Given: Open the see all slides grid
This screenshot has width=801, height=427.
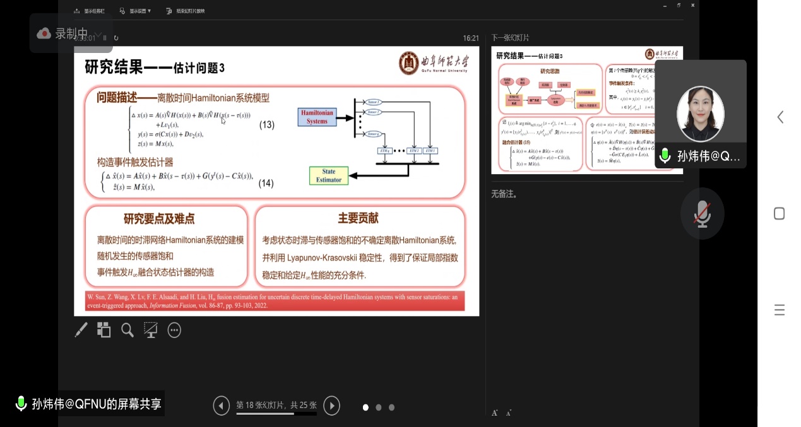Looking at the screenshot, I should point(104,330).
